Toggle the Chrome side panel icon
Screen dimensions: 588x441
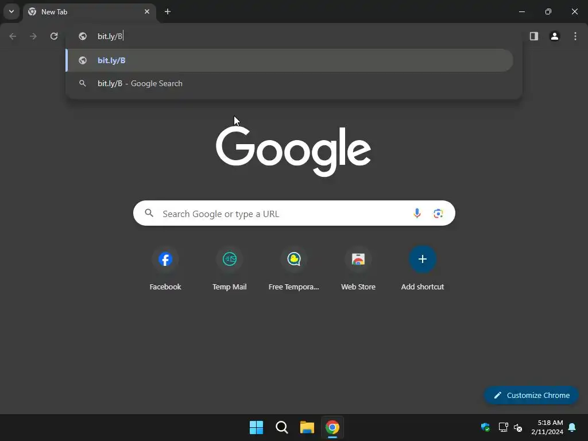tap(534, 36)
